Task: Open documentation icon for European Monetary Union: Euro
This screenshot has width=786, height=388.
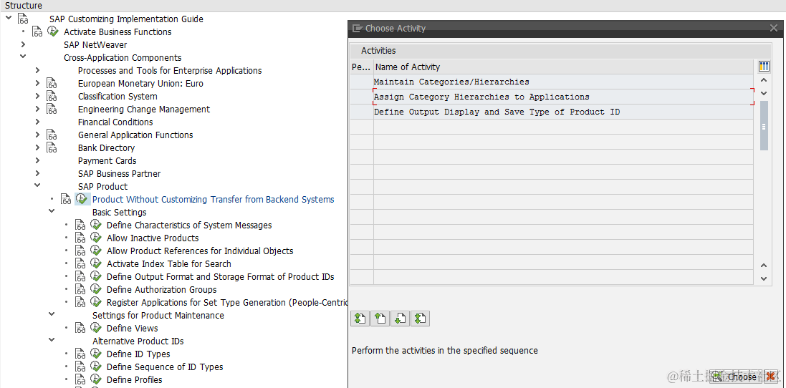Action: [x=52, y=84]
